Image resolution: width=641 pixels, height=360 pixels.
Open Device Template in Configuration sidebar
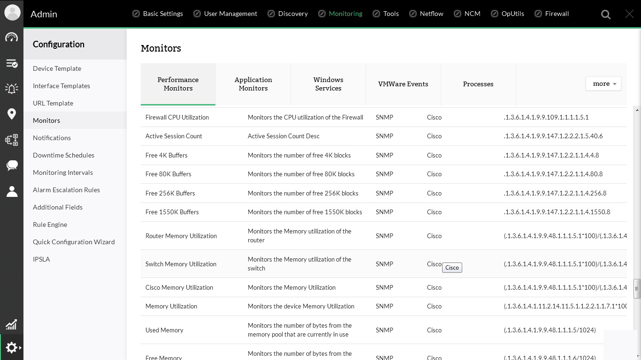click(57, 68)
